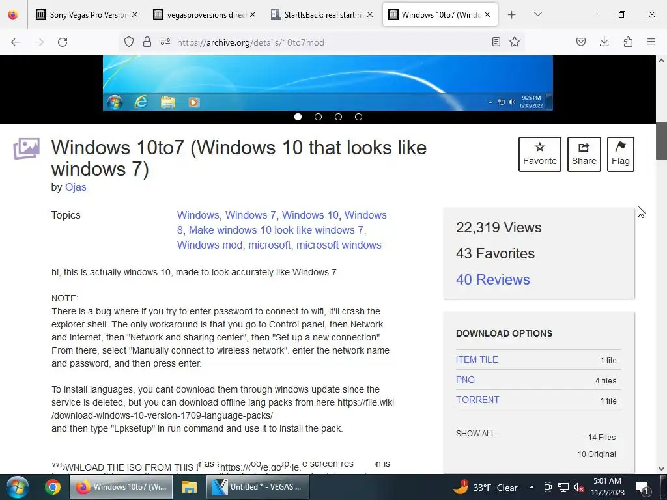Open uploader Ojas profile
Viewport: 667px width, 500px height.
(76, 187)
